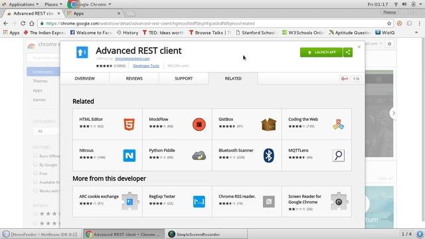This screenshot has height=239, width=425.
Task: Open the Coding the Web icon
Action: tap(338, 125)
